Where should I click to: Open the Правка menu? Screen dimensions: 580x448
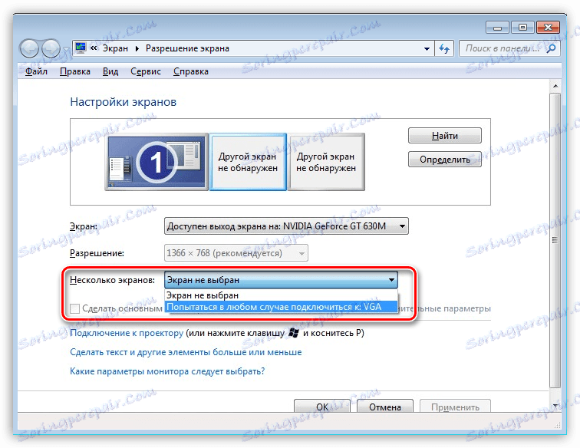point(75,71)
